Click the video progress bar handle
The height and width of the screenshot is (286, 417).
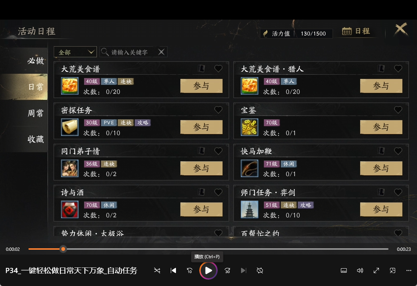[63, 249]
